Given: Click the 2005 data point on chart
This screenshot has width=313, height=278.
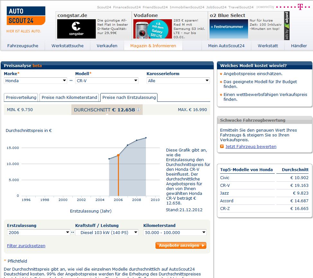Looking at the screenshot, I should (109, 159).
